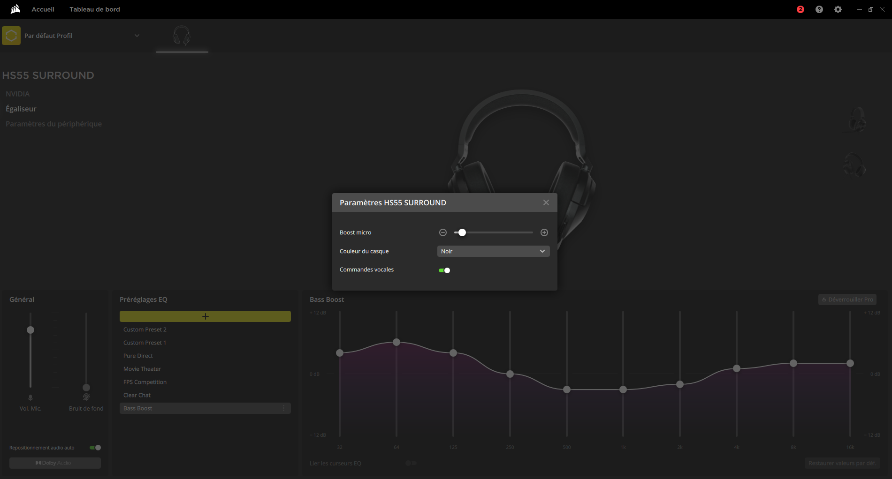Open the notifications alert badge icon
892x479 pixels.
tap(801, 9)
